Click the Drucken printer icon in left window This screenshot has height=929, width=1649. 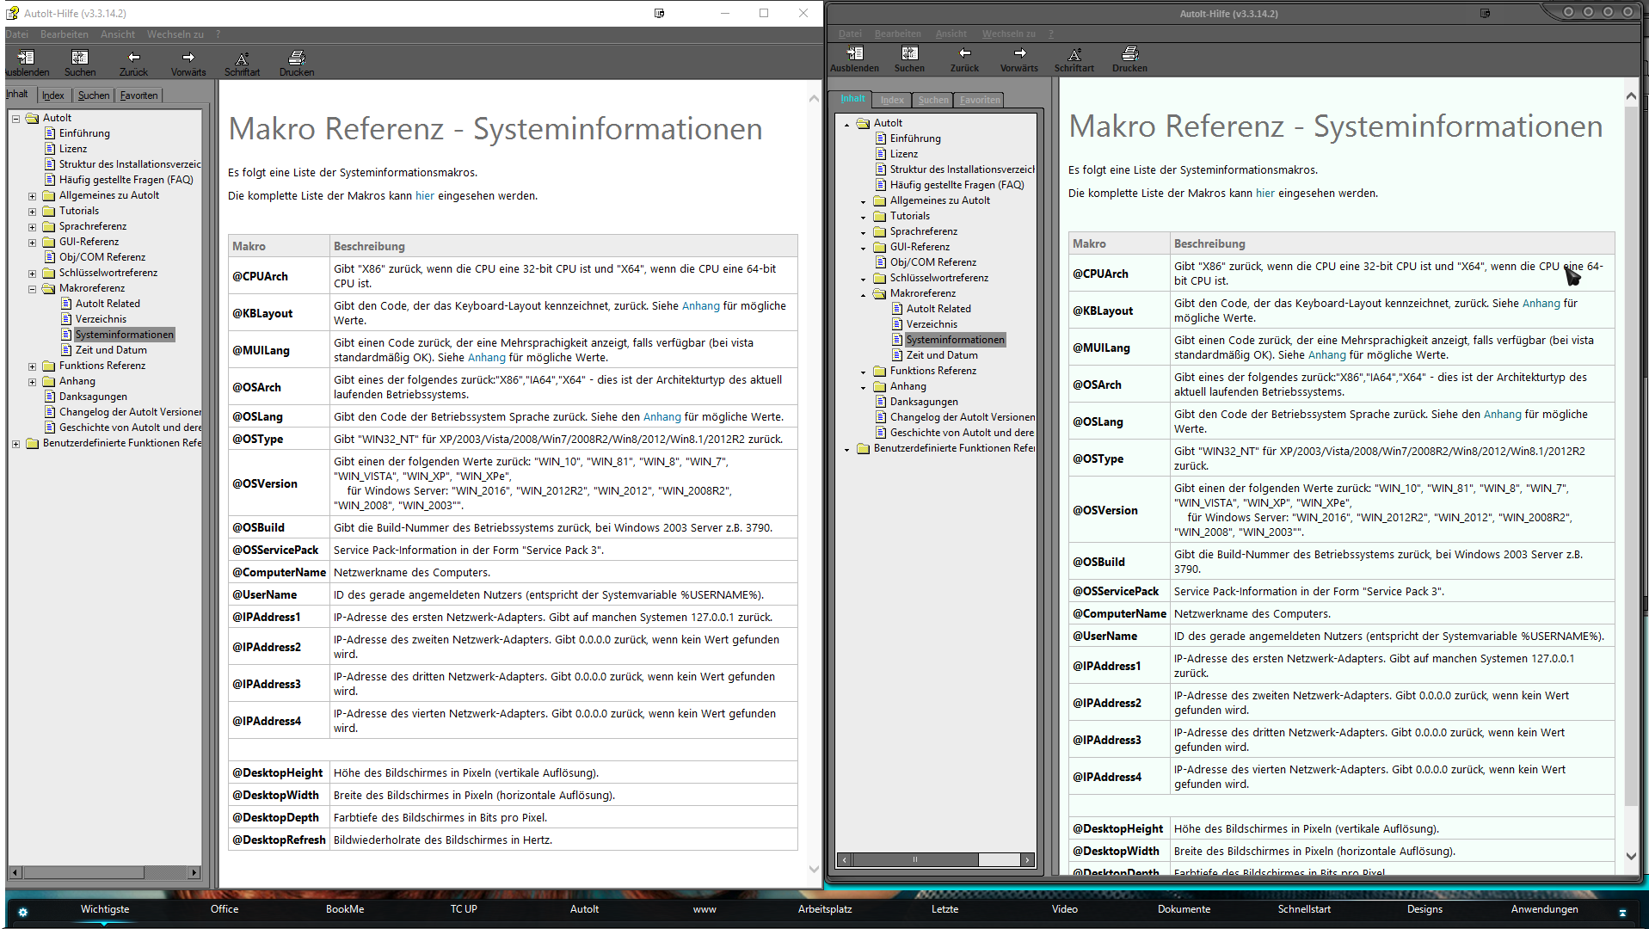click(x=296, y=58)
